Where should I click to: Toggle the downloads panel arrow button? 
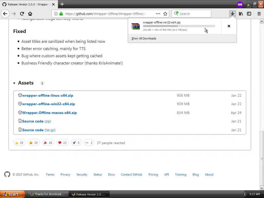(232, 14)
